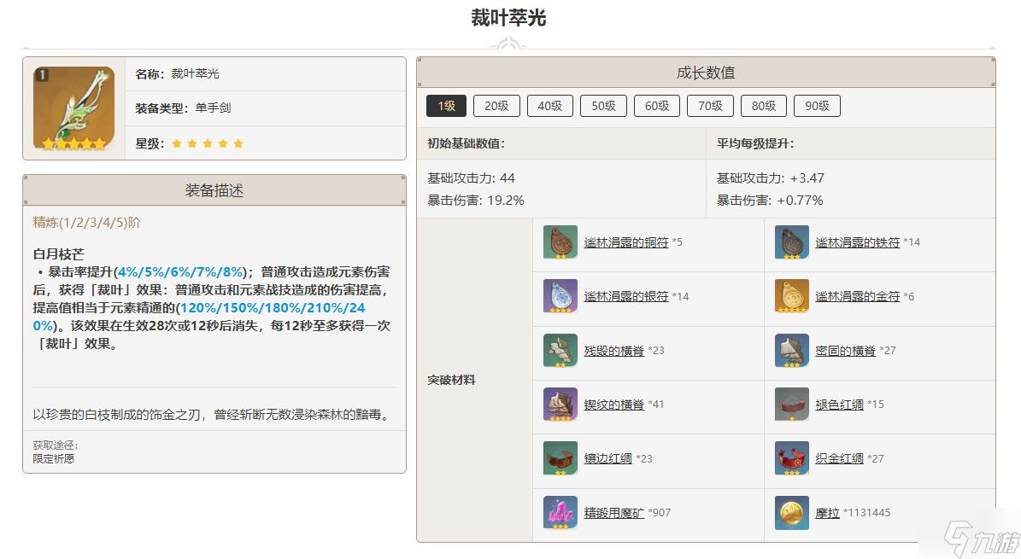Click the 谧林涓露的铜符 copper talisman icon
Image resolution: width=1021 pixels, height=559 pixels.
pyautogui.click(x=560, y=242)
